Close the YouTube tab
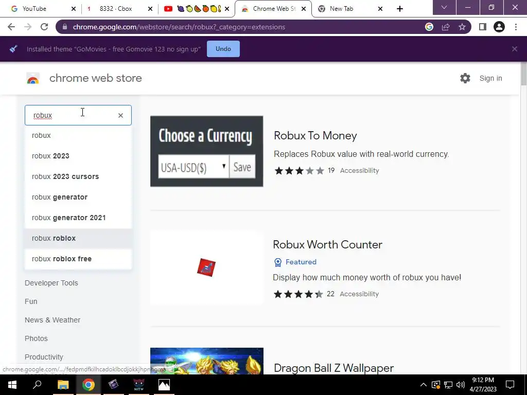The height and width of the screenshot is (395, 527). [x=74, y=9]
